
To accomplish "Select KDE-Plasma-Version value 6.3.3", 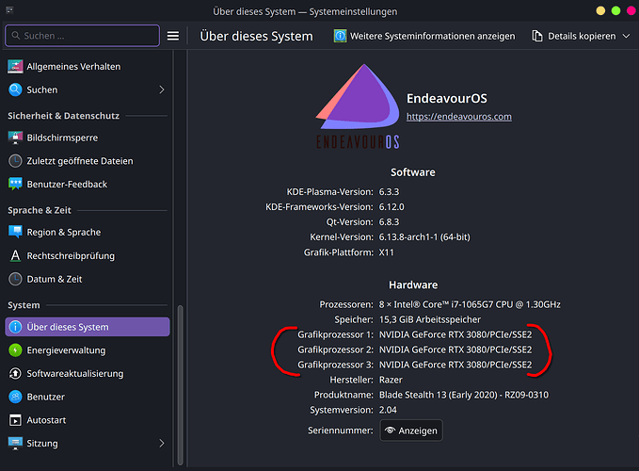I will click(x=390, y=191).
